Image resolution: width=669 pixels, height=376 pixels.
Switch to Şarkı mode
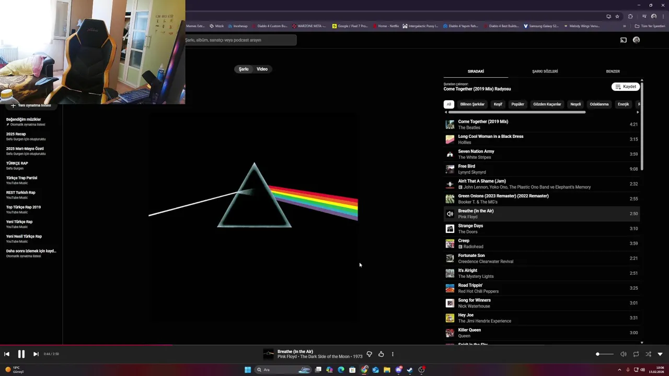click(x=244, y=69)
